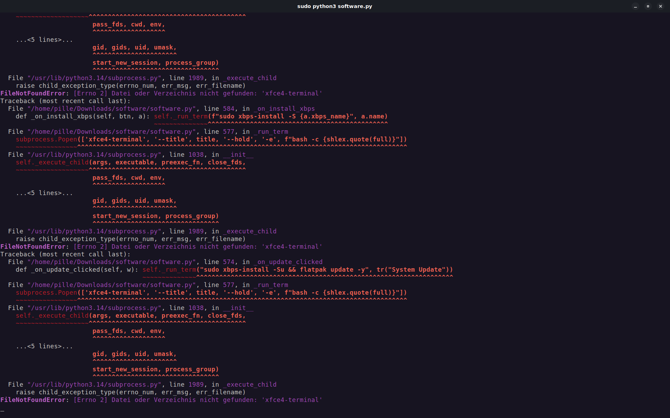Screen dimensions: 670x418
Task: Expand the middle '...<5 lines>...' marker
Action: click(x=44, y=193)
